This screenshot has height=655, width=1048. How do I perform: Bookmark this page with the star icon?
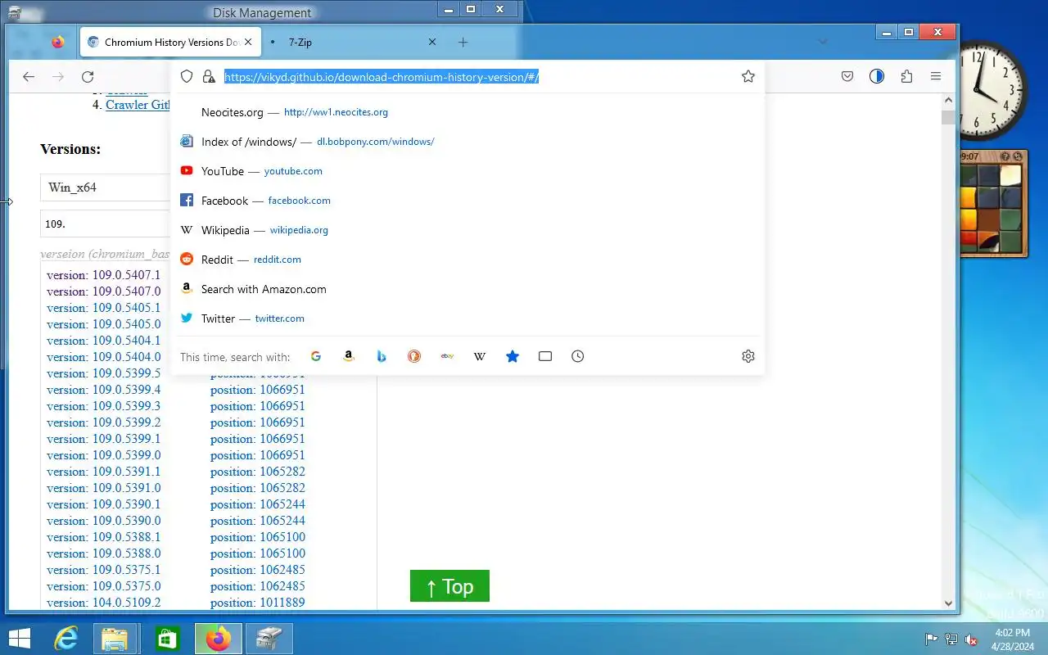(748, 76)
